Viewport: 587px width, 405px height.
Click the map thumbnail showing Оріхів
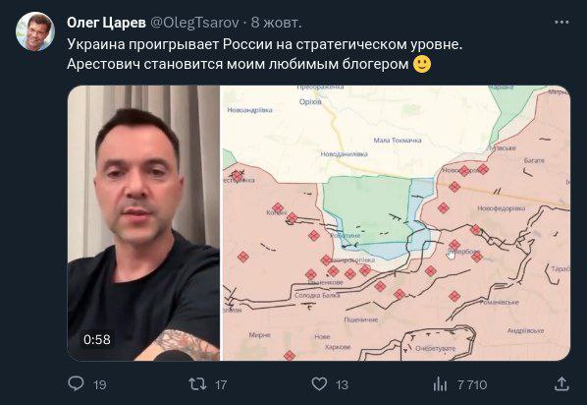(x=397, y=223)
